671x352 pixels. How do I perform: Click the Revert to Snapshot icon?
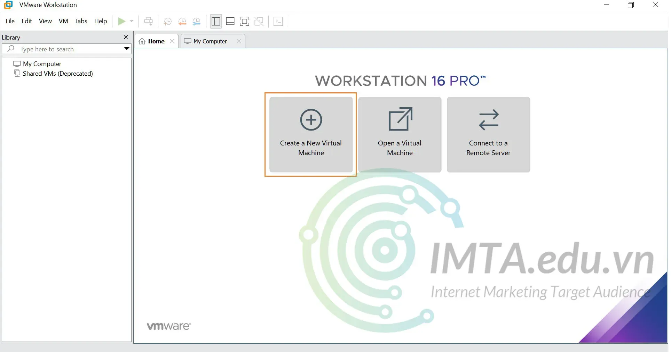click(182, 22)
